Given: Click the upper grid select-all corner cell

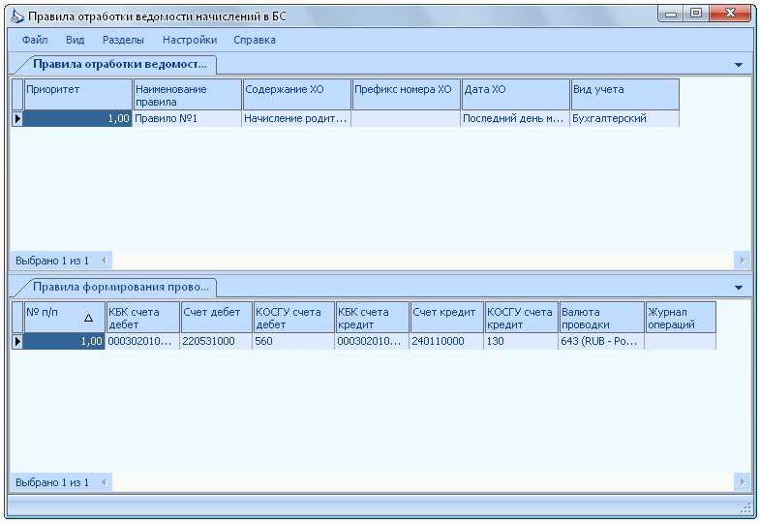Looking at the screenshot, I should [x=17, y=95].
